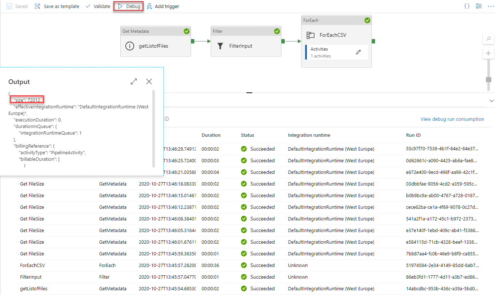This screenshot has width=495, height=295.
Task: Select the getListofFiles activity on canvas
Action: (x=156, y=41)
